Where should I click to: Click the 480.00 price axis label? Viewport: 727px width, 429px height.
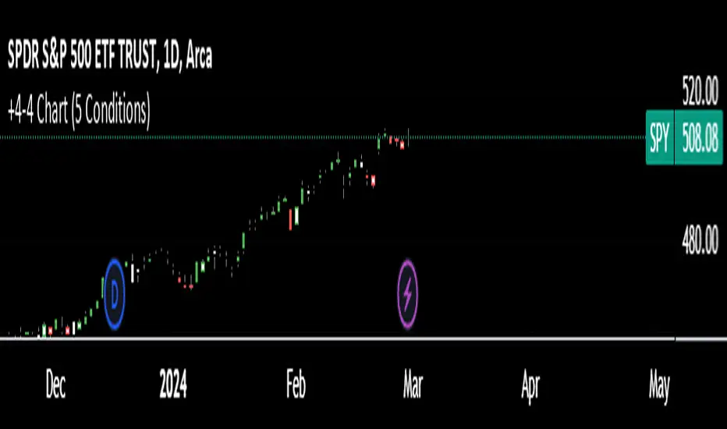[x=700, y=239]
